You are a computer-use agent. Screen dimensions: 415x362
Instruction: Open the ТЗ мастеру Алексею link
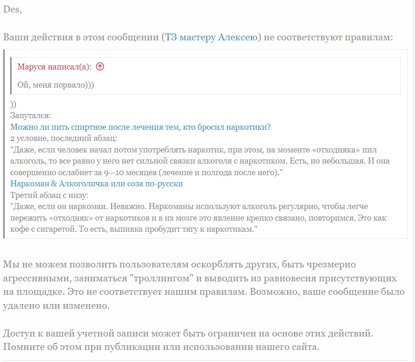coord(211,37)
